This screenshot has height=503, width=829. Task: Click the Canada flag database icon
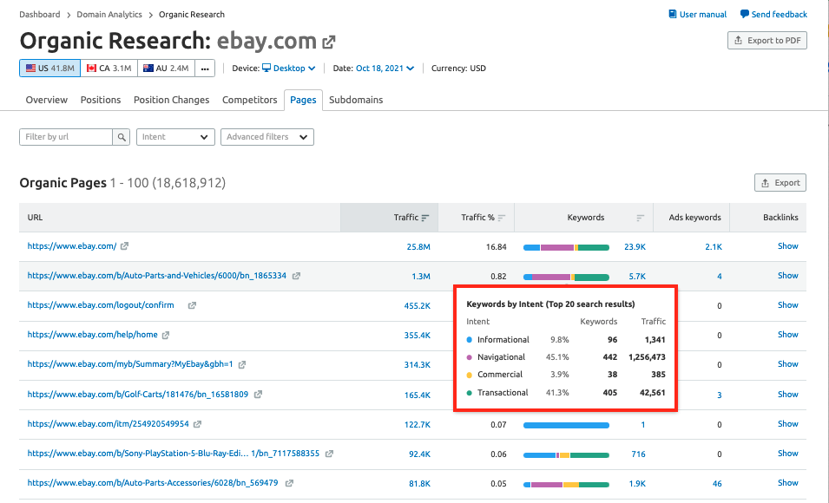tap(91, 69)
